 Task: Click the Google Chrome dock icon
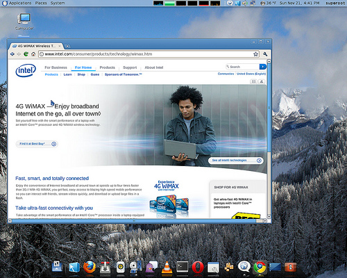pos(260,268)
